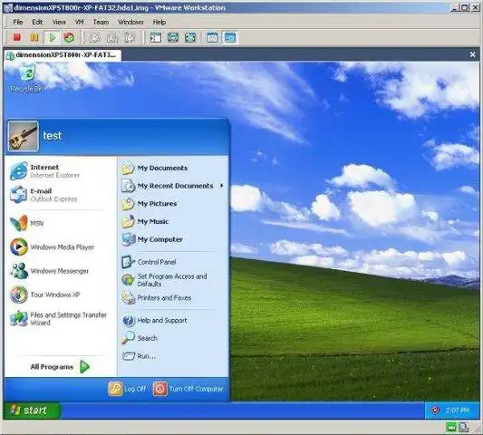Screen dimensions: 483x435
Task: Click the Full Screen toolbar icon
Action: [190, 37]
